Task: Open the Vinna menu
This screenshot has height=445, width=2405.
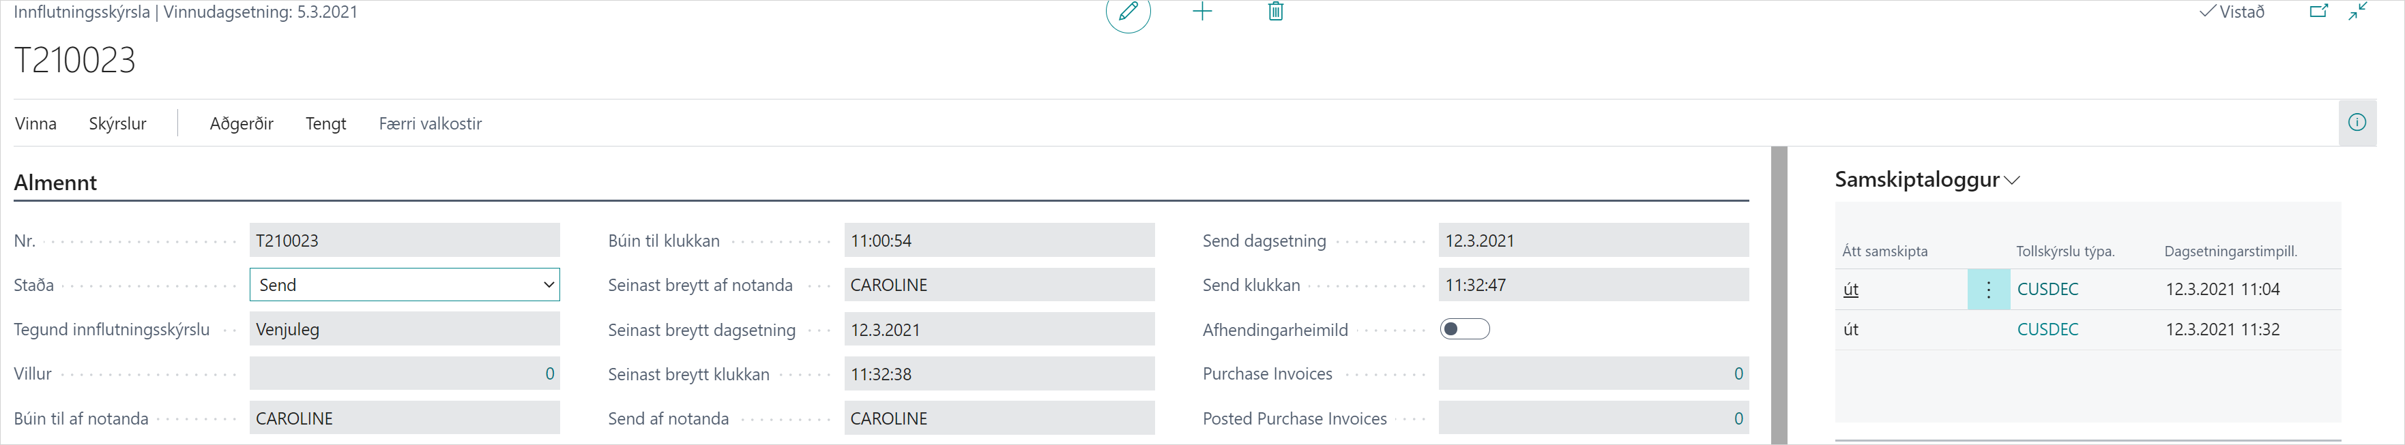Action: (x=35, y=124)
